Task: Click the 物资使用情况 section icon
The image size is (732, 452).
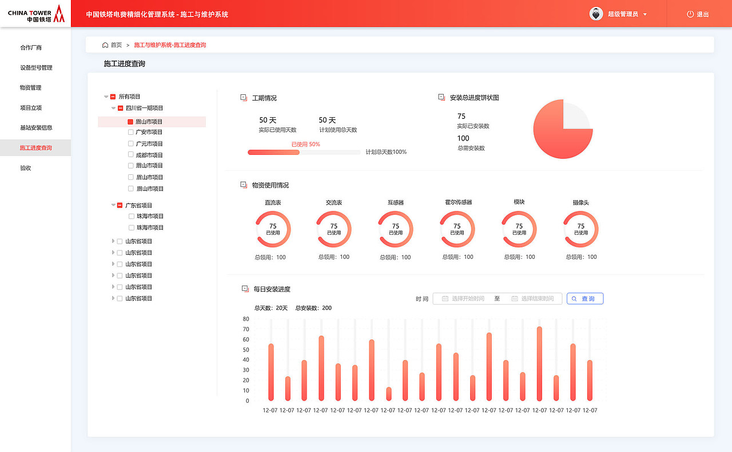Action: [244, 185]
